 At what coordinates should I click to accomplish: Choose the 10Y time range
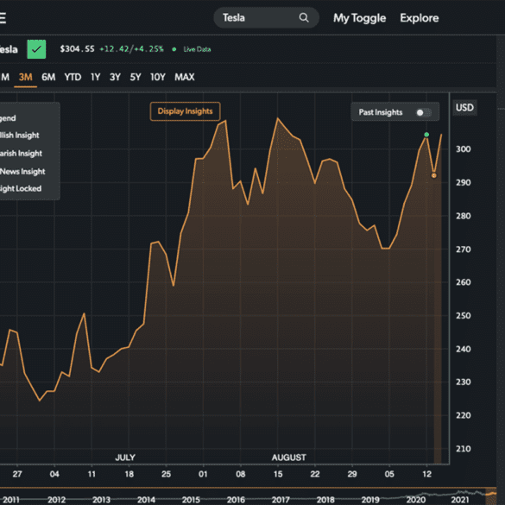pyautogui.click(x=158, y=78)
